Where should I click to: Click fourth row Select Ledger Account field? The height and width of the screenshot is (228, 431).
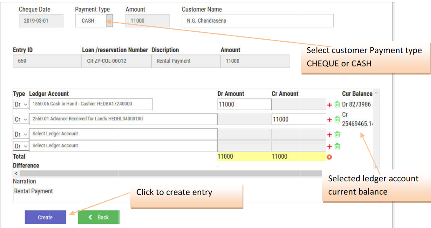pyautogui.click(x=123, y=146)
